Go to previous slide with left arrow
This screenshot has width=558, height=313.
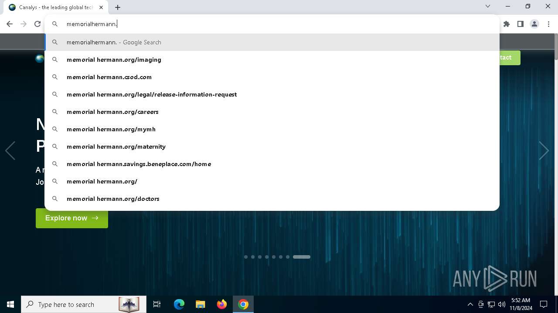click(x=10, y=151)
